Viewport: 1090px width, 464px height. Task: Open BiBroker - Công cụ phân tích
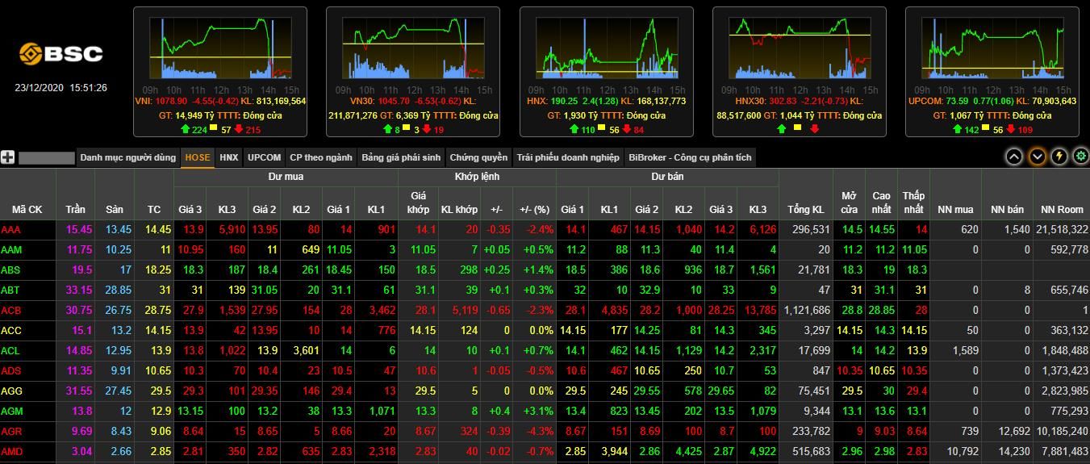pyautogui.click(x=690, y=157)
